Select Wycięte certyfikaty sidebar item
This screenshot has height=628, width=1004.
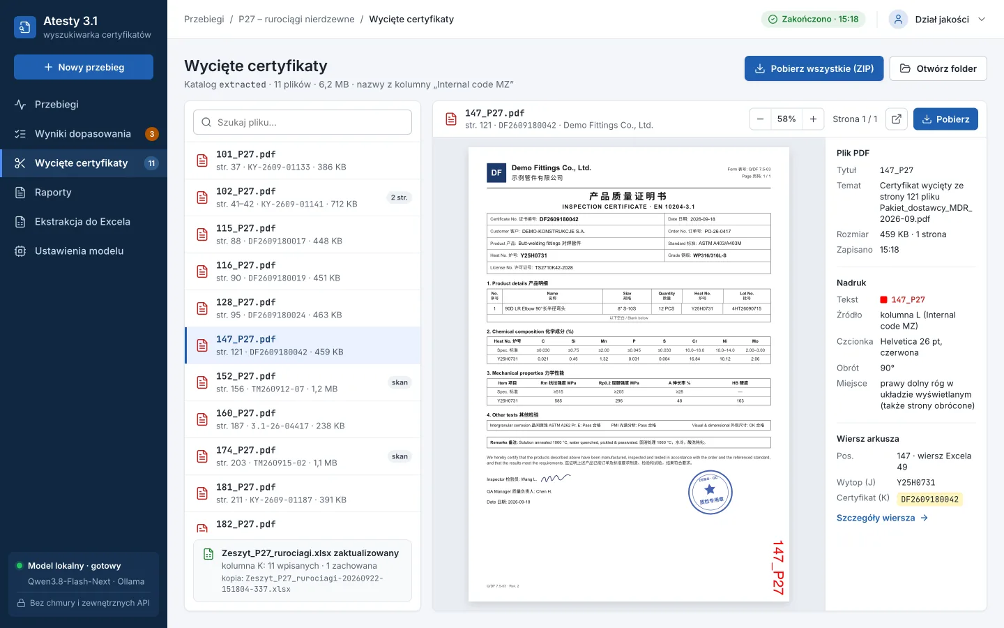pyautogui.click(x=84, y=163)
